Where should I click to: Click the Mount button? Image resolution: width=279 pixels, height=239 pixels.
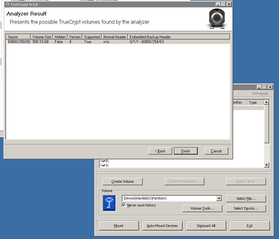pyautogui.click(x=119, y=226)
